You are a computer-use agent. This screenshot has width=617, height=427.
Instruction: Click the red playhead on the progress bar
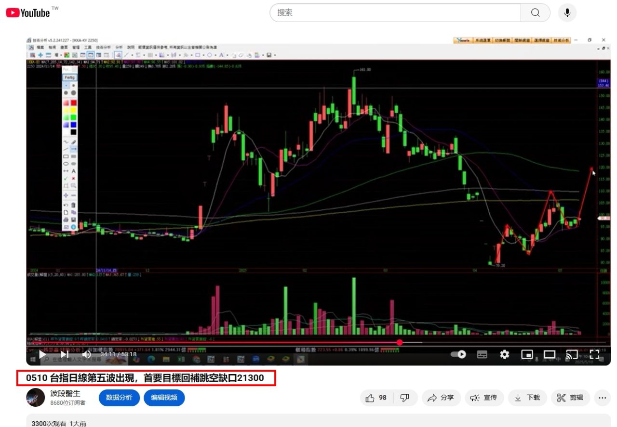click(400, 342)
